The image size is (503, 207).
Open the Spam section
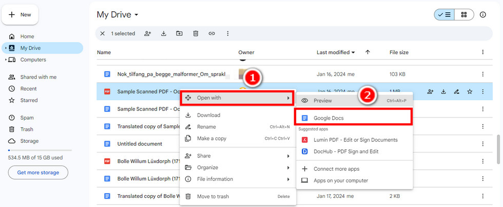pos(27,118)
